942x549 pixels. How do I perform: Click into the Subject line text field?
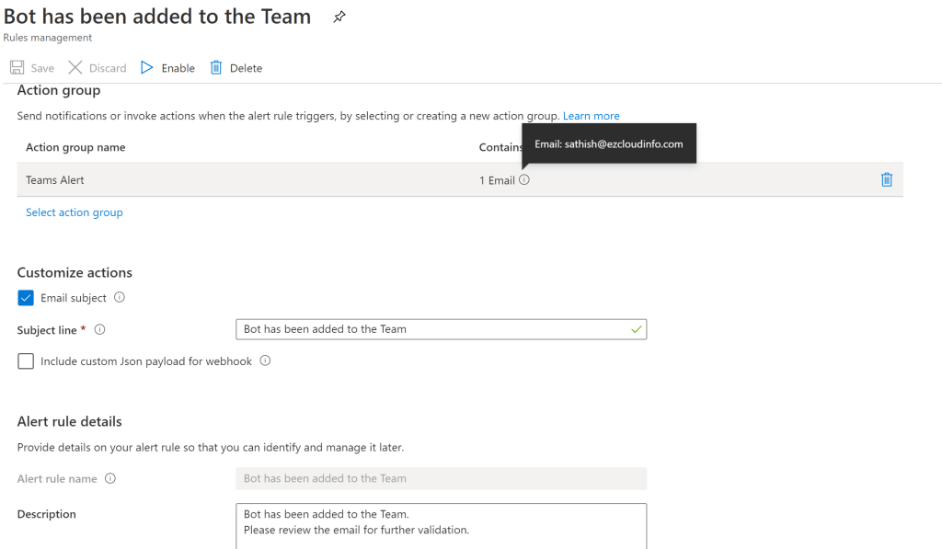pyautogui.click(x=432, y=329)
